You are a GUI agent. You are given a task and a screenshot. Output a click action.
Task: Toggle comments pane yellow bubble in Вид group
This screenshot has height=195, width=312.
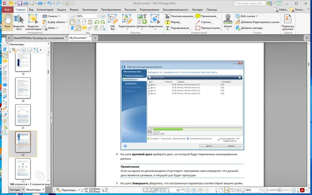84,28
